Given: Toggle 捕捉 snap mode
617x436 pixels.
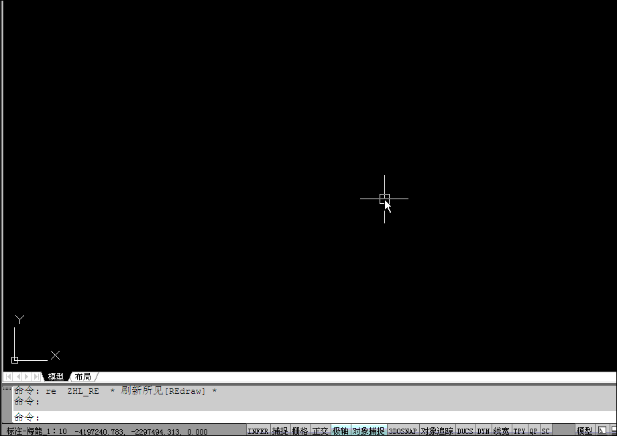Looking at the screenshot, I should (280, 431).
